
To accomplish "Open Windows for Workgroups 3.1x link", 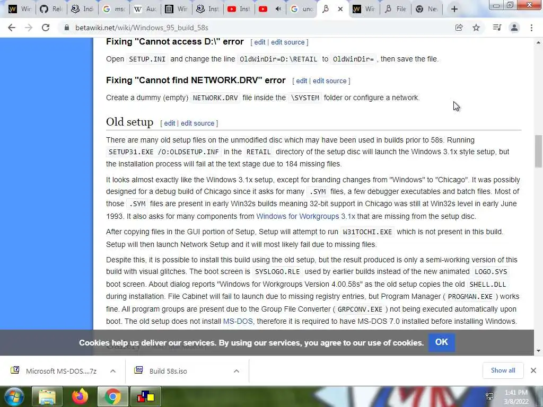I will pyautogui.click(x=305, y=216).
